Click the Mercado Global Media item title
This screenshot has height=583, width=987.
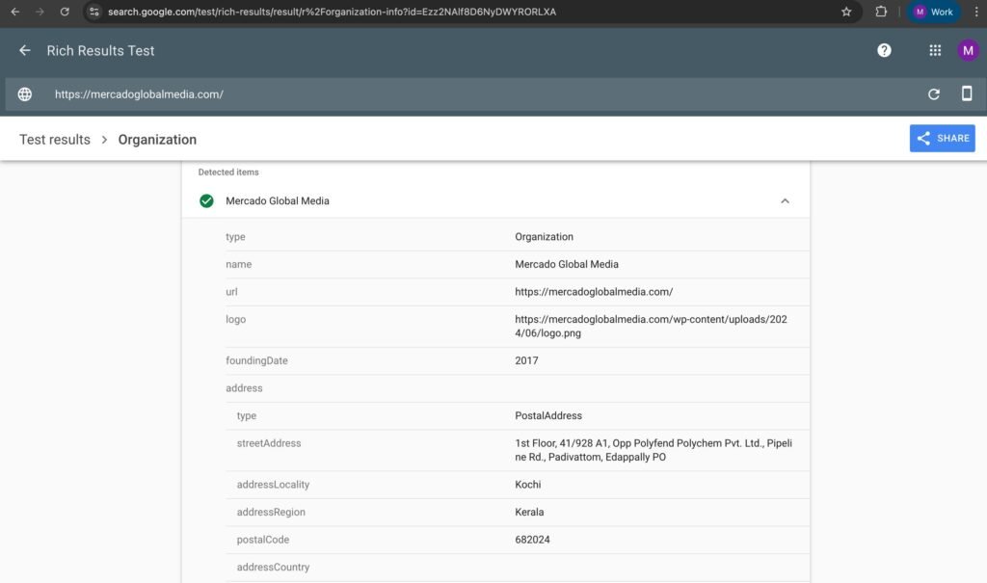click(x=278, y=200)
